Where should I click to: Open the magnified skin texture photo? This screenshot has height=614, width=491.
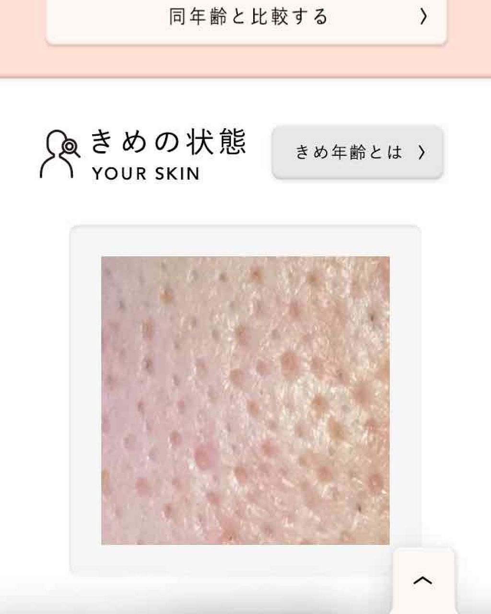[245, 400]
